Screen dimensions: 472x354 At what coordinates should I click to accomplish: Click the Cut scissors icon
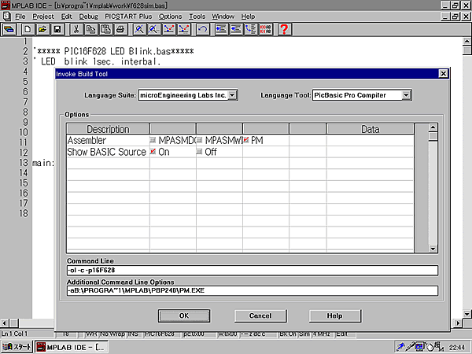pos(76,29)
